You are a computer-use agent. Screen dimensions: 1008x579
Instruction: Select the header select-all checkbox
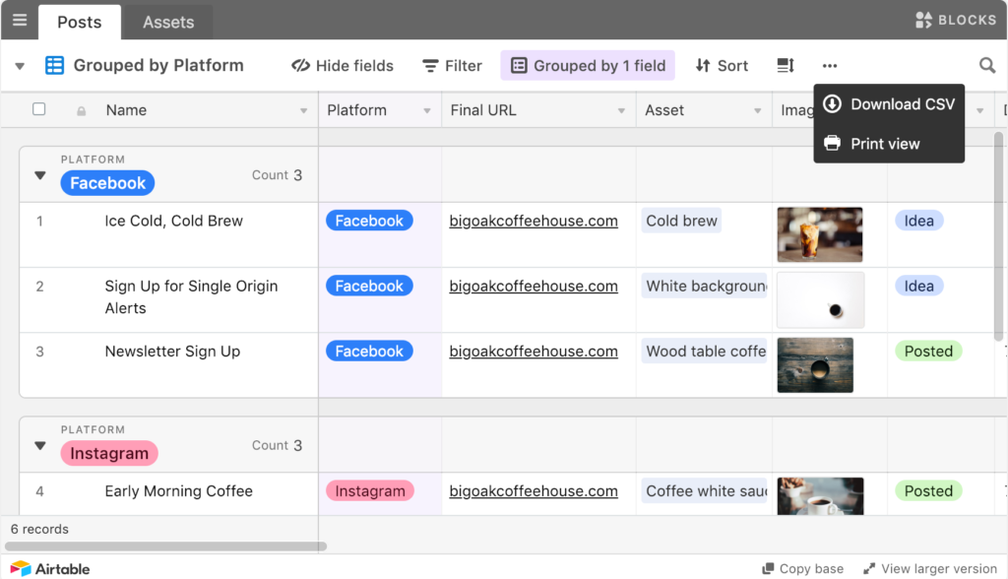click(x=40, y=109)
